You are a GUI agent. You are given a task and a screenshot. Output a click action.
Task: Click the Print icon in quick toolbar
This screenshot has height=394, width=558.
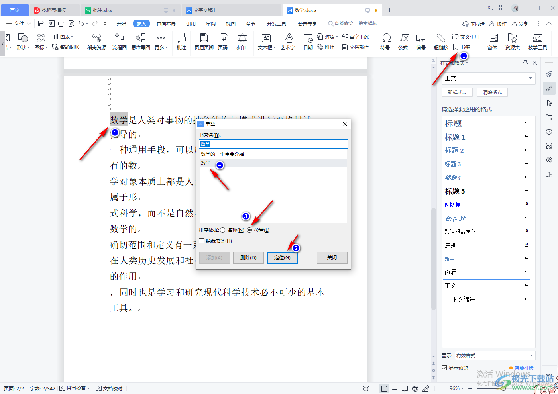click(61, 24)
